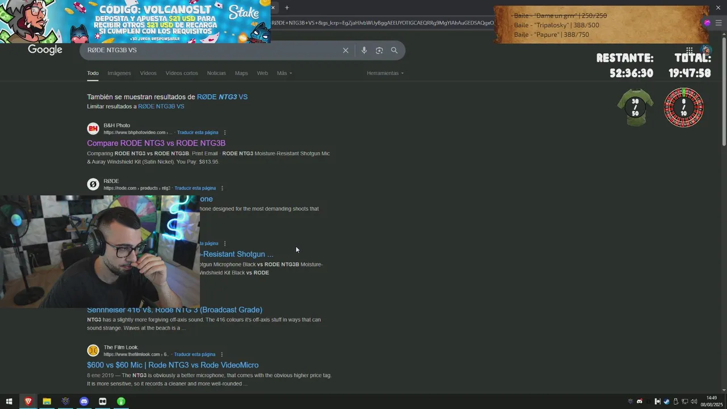Open three-dot menu above Resistant Shotgun result
This screenshot has height=409, width=727.
coord(225,244)
